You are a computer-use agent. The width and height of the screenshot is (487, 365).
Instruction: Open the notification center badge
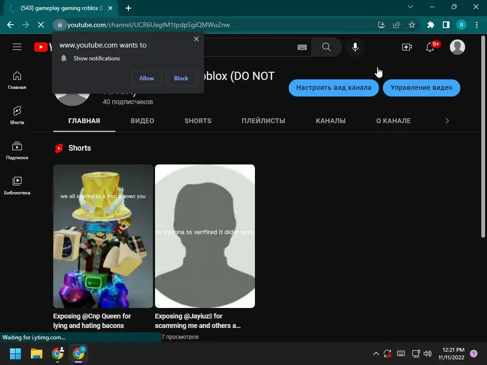[474, 354]
